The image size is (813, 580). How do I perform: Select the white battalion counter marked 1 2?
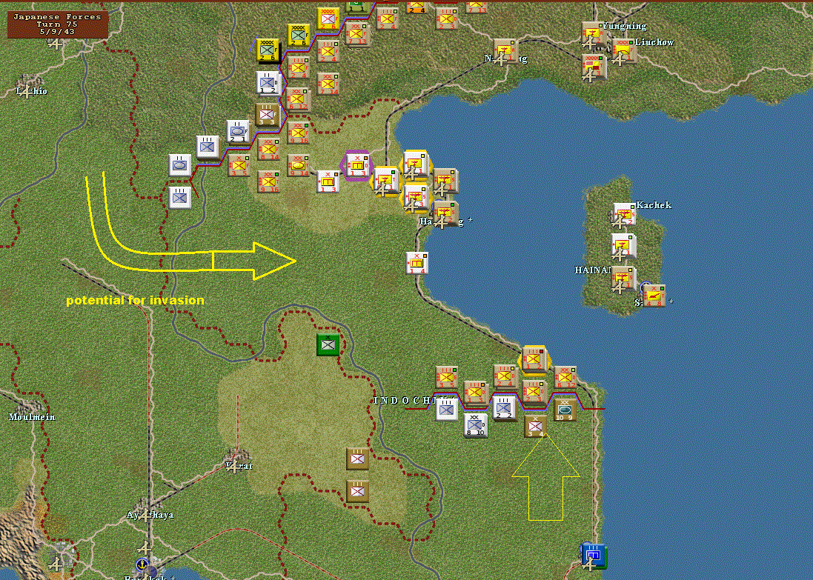[268, 83]
